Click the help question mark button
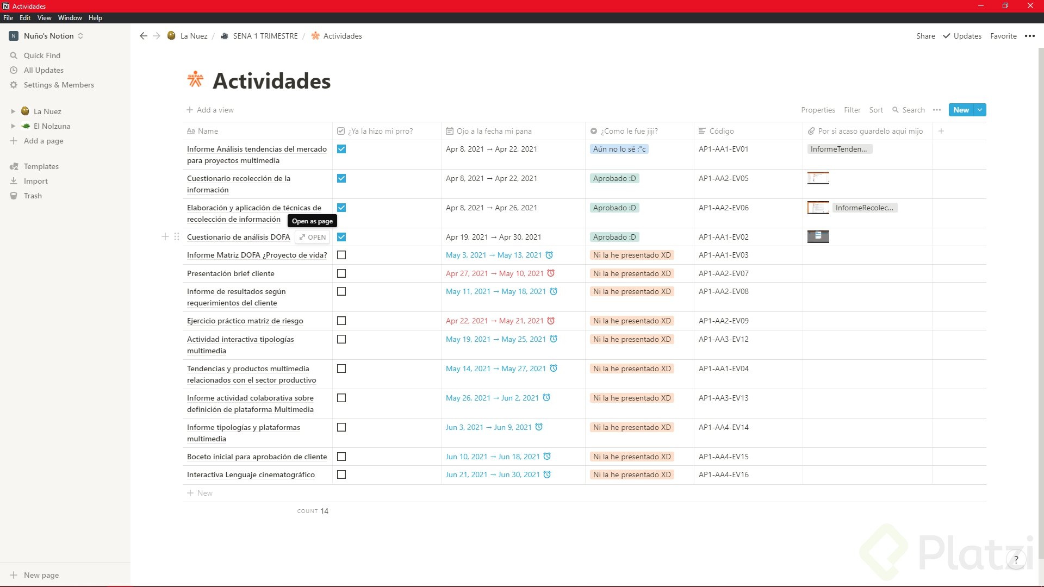 (x=1016, y=559)
